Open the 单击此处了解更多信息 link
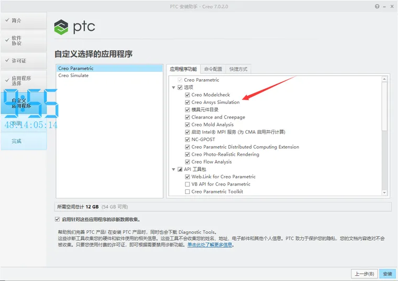This screenshot has width=398, height=281. [209, 245]
